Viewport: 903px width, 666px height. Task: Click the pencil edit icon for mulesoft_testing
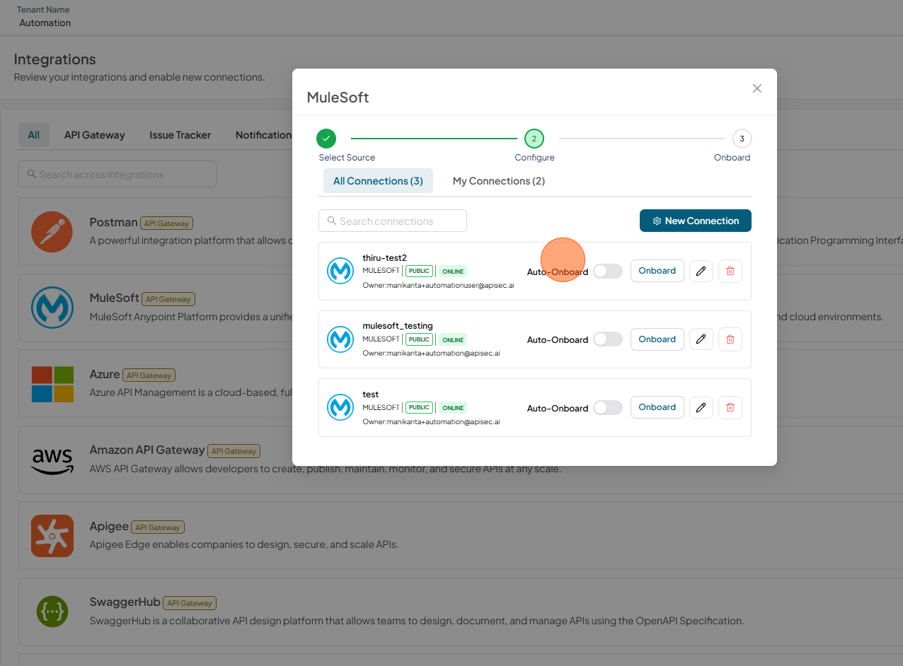[701, 339]
